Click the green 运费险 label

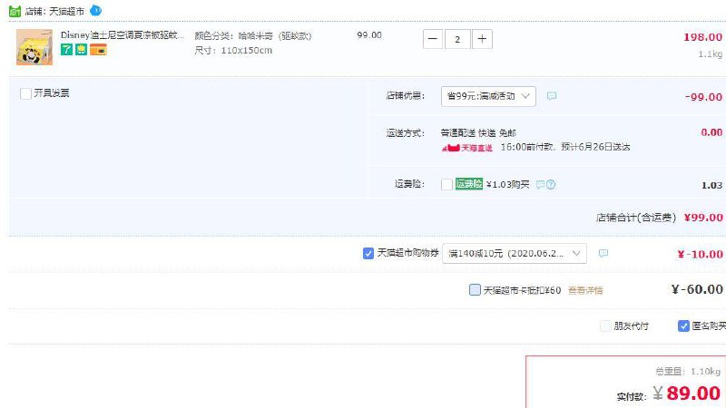[468, 184]
